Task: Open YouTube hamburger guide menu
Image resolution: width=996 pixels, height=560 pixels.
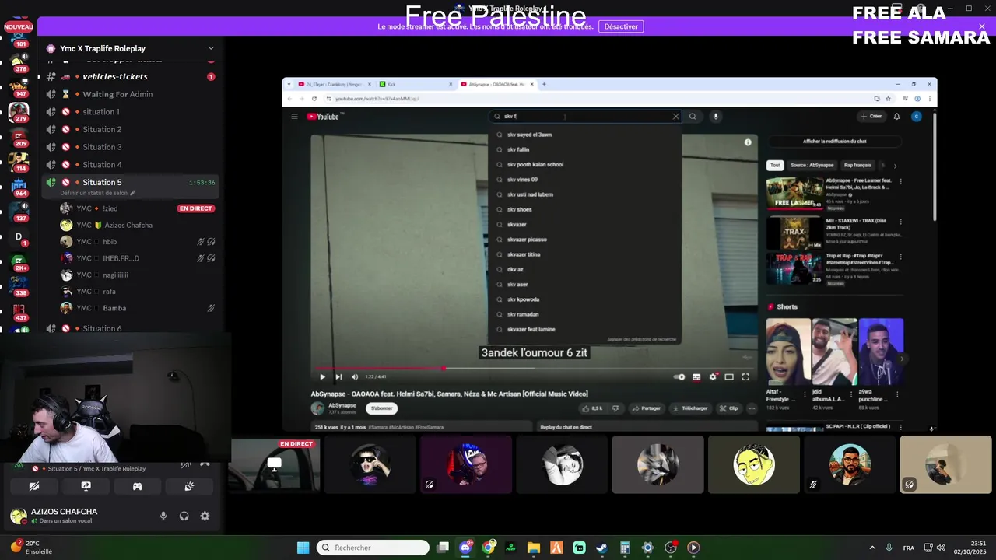Action: 294,117
